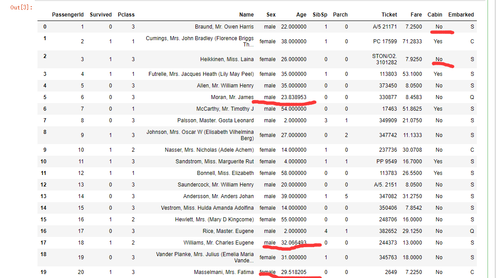Click the PassengerId column header
Image resolution: width=496 pixels, height=278 pixels.
(68, 15)
